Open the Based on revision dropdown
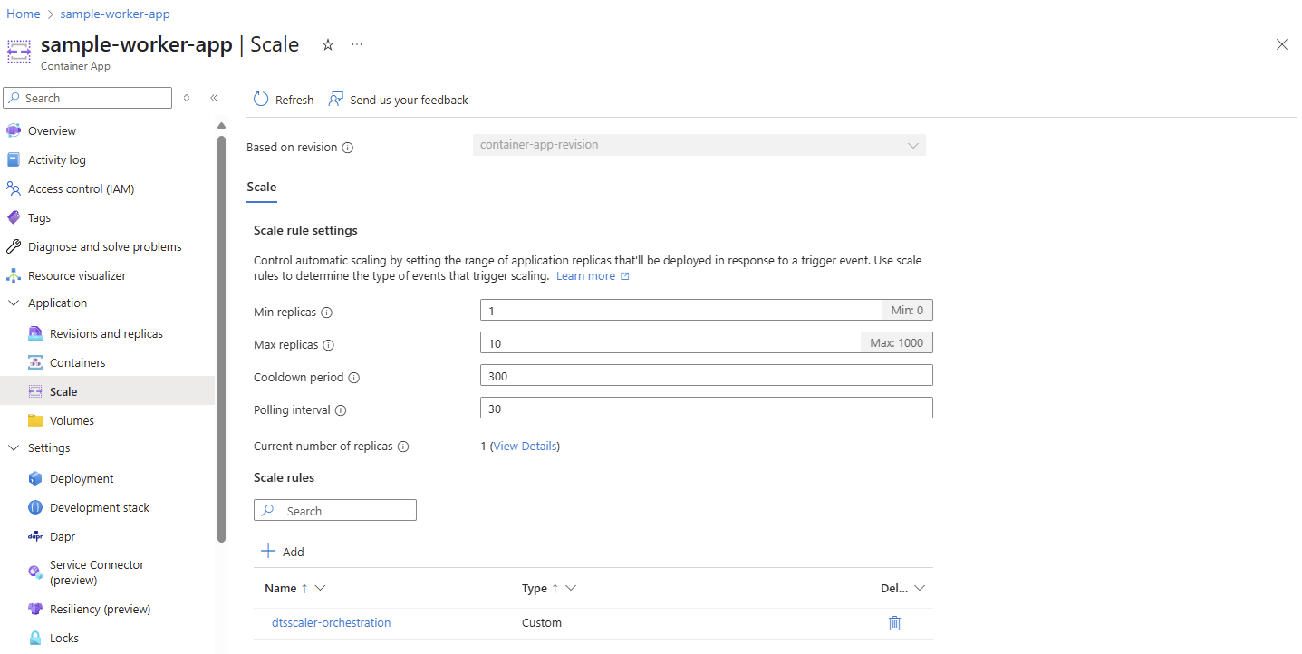Image resolution: width=1302 pixels, height=654 pixels. 912,144
